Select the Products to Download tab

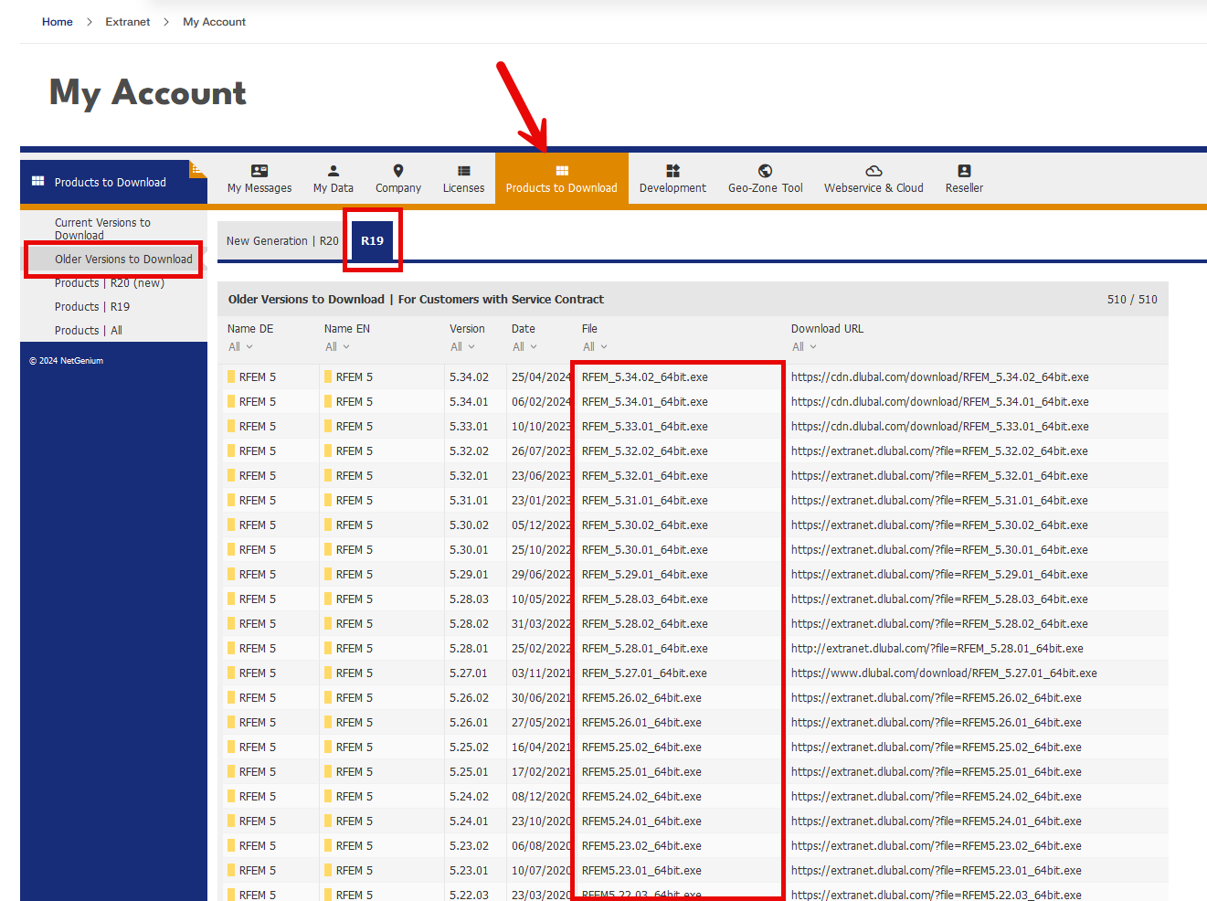coord(562,178)
